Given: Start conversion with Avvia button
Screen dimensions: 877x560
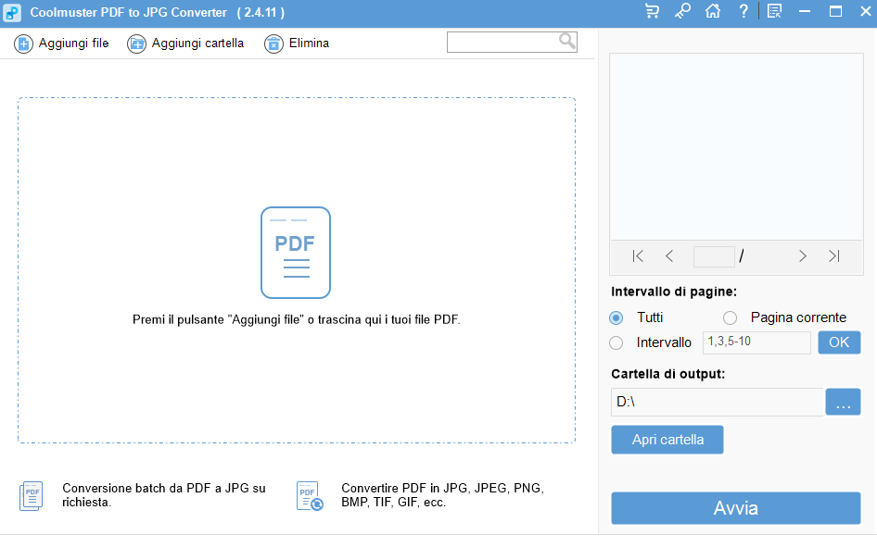Looking at the screenshot, I should point(735,508).
